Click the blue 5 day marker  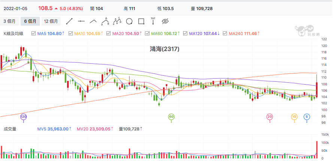tap(307, 117)
